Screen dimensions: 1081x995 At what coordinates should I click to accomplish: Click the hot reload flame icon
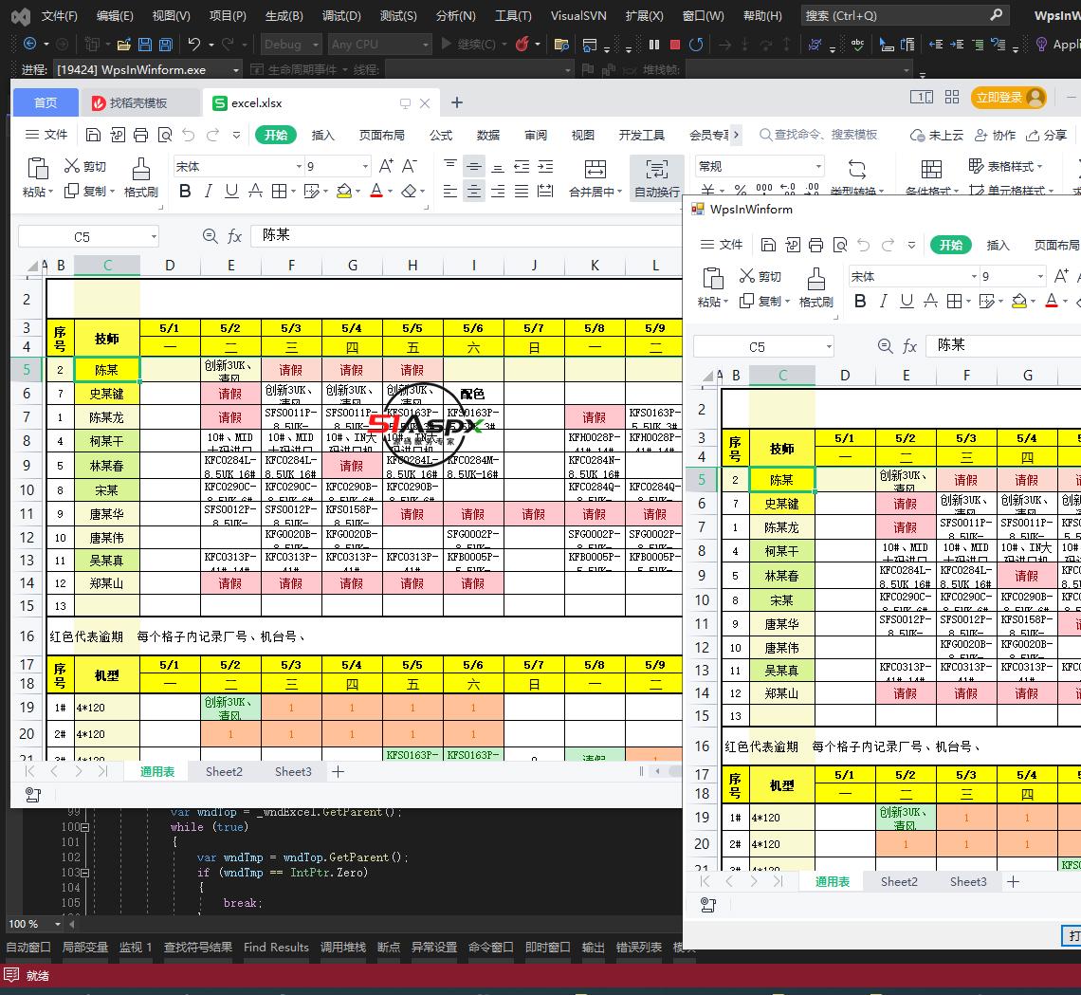[522, 45]
